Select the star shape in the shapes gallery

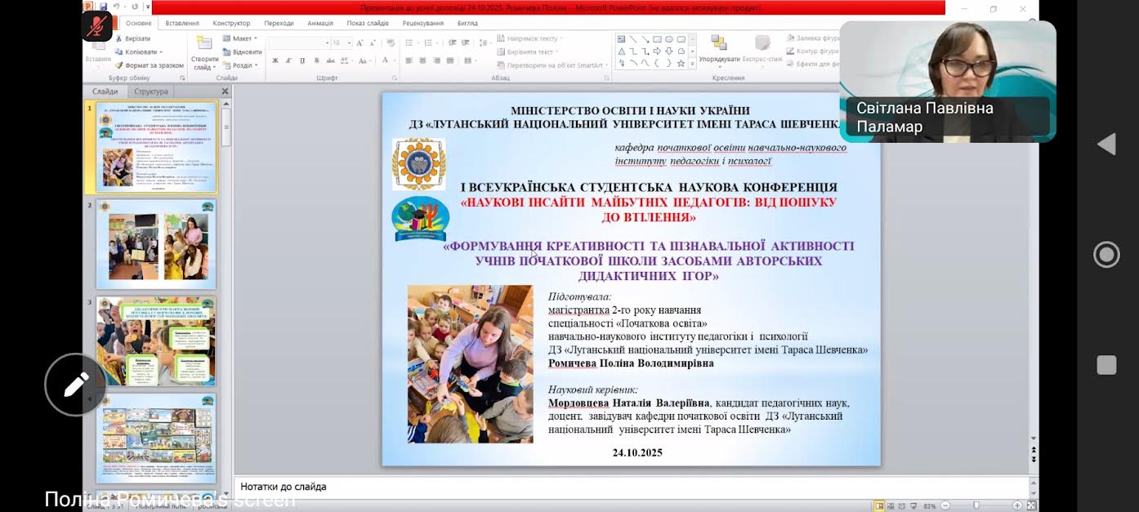(681, 62)
